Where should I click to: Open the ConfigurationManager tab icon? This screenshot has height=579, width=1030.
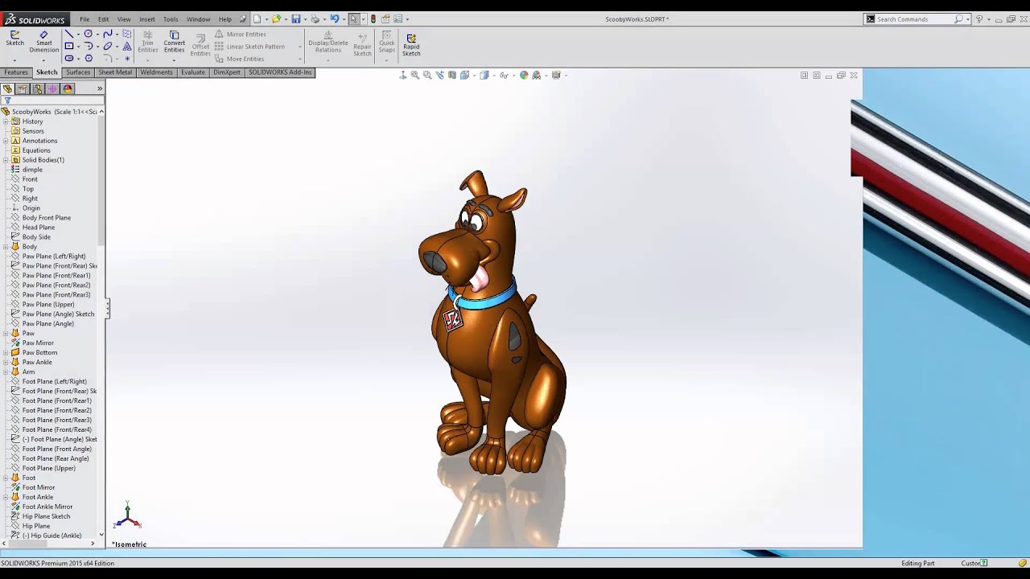point(37,88)
